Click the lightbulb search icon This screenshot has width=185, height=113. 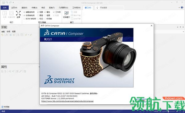97,8
